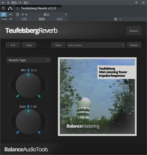147x155 pixels.
Task: Click the Gain knob
Action: pyautogui.click(x=28, y=122)
